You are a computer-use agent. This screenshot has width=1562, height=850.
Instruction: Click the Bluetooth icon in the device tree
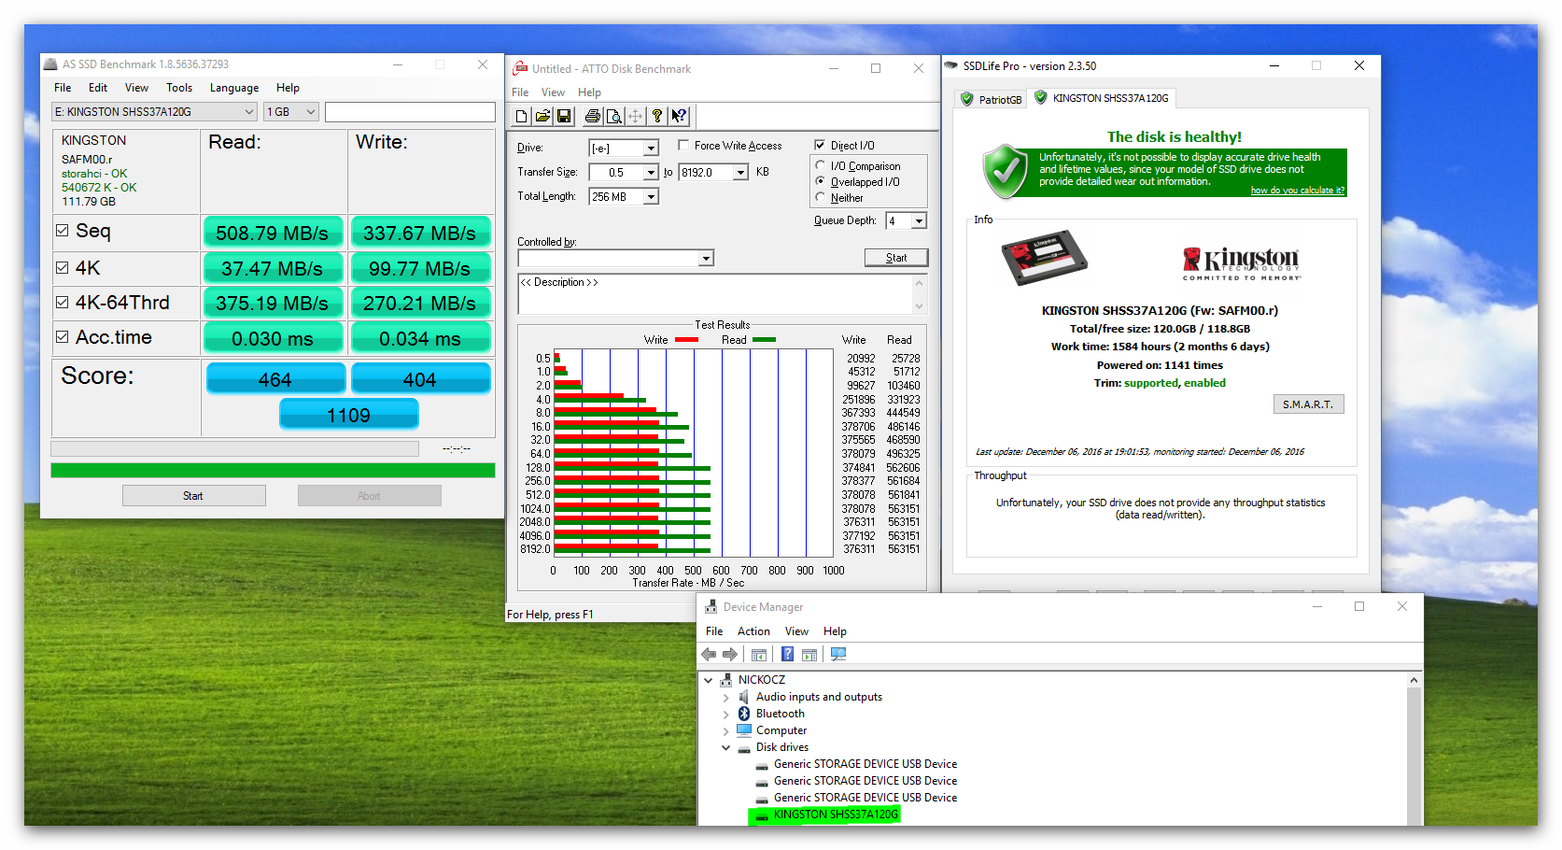click(x=744, y=714)
